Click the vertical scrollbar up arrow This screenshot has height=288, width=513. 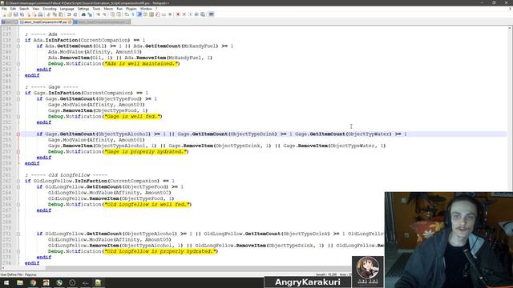pos(510,29)
